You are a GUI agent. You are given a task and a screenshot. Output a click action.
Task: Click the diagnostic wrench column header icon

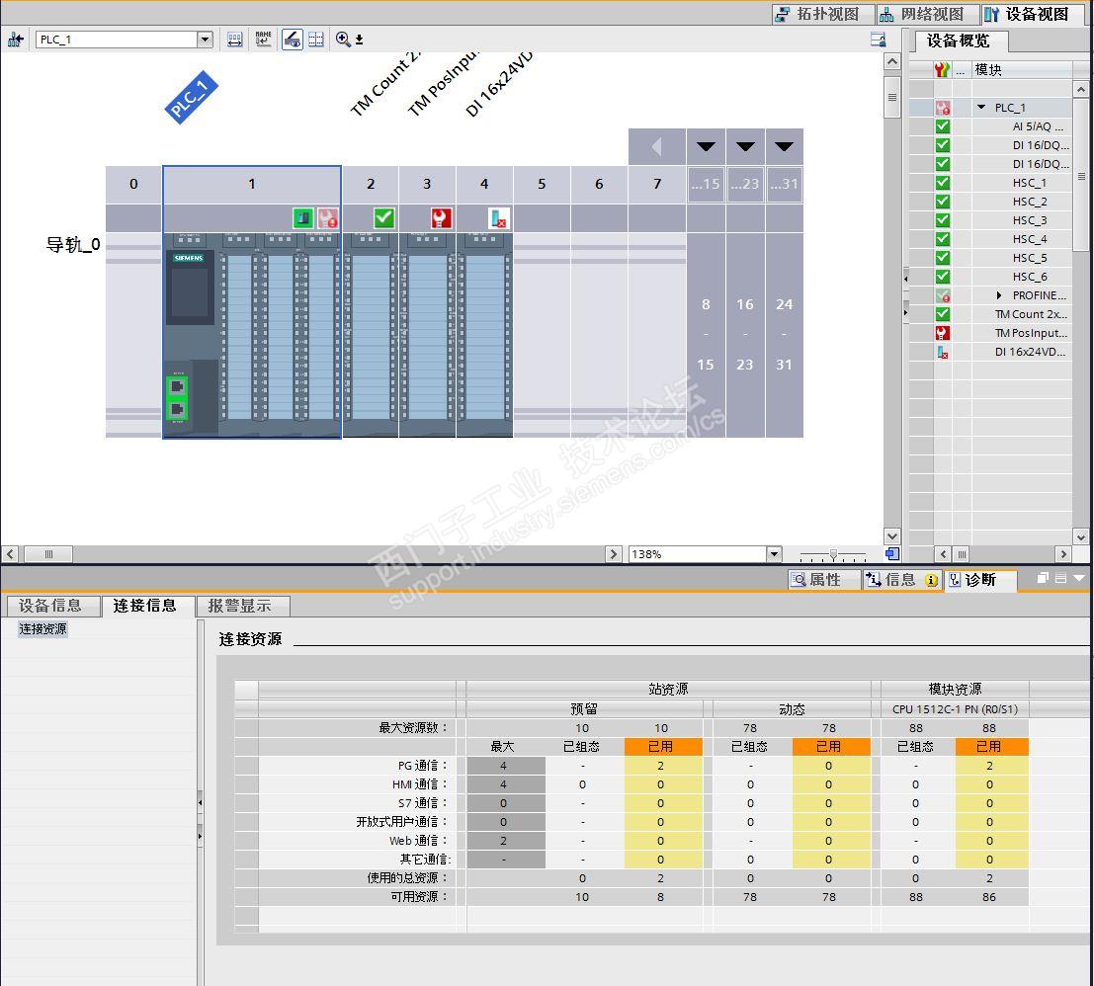click(x=942, y=70)
